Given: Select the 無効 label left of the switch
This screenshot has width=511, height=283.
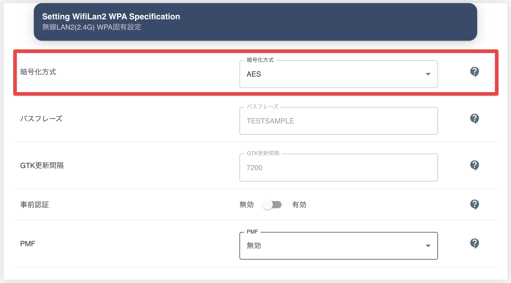Looking at the screenshot, I should point(247,205).
